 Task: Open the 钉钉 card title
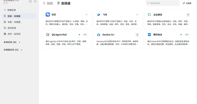pos(54,15)
